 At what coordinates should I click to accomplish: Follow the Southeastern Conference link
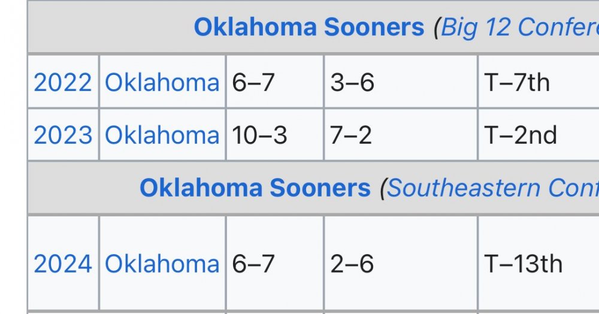[492, 188]
